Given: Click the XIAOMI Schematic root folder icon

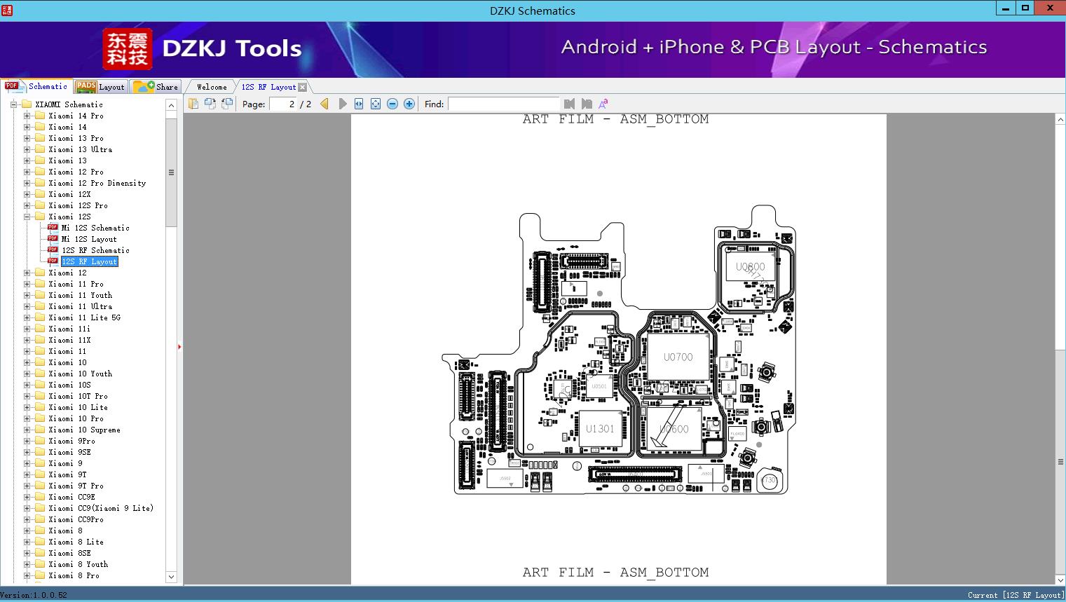Looking at the screenshot, I should pos(27,104).
